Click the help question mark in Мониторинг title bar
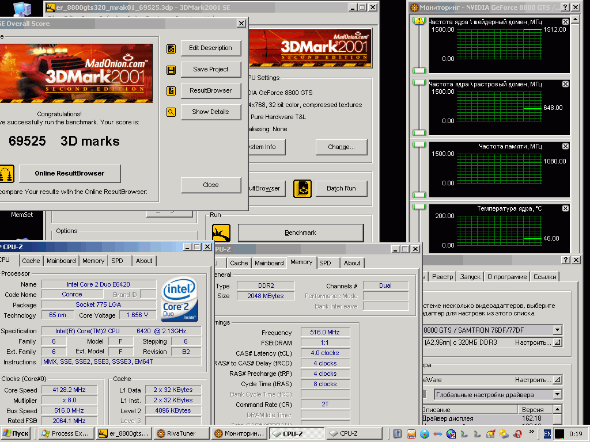This screenshot has height=442, width=590. tap(565, 7)
